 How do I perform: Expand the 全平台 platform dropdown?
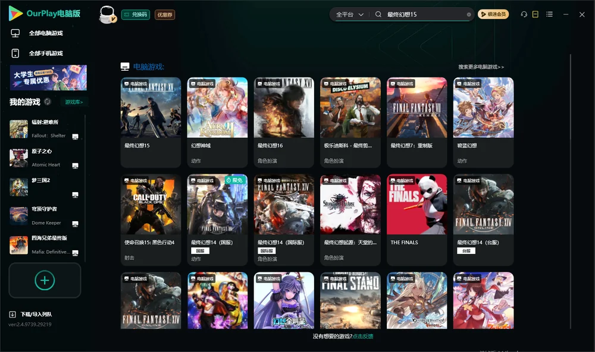coord(349,14)
